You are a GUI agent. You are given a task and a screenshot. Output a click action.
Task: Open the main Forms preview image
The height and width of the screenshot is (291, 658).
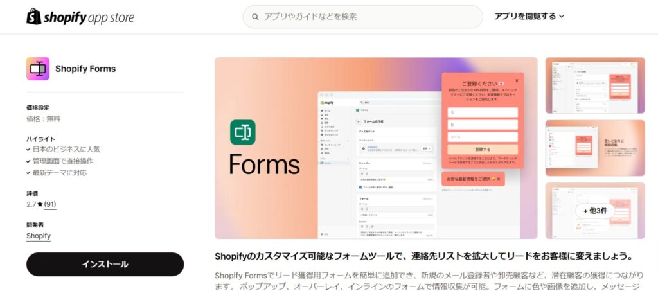point(376,148)
